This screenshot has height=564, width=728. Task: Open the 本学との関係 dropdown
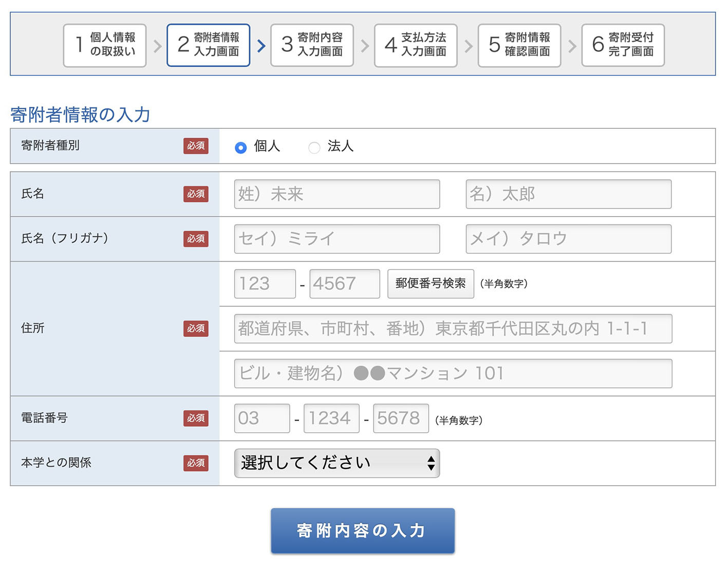pyautogui.click(x=337, y=463)
